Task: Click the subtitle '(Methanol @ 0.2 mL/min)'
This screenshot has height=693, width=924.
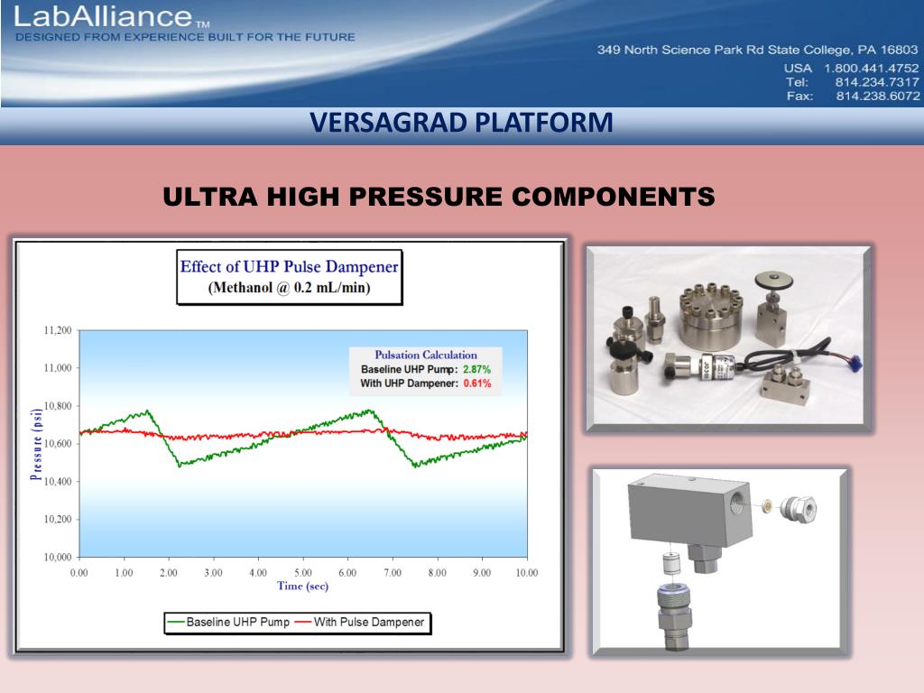Action: point(290,288)
